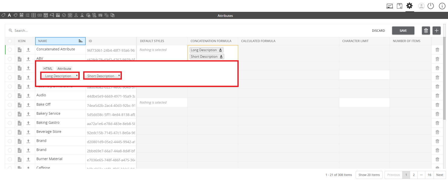Viewport: 448px width, 181px height.
Task: Open the tags icon in the dark toolbar
Action: (15, 15)
